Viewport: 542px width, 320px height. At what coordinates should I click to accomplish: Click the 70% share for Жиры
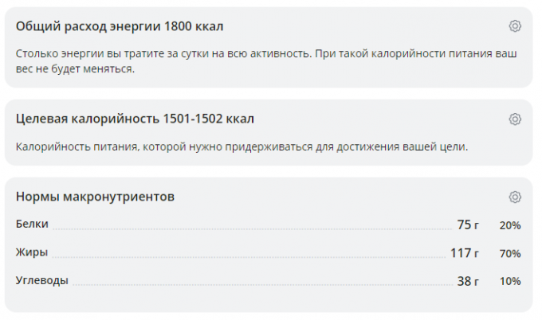click(510, 254)
